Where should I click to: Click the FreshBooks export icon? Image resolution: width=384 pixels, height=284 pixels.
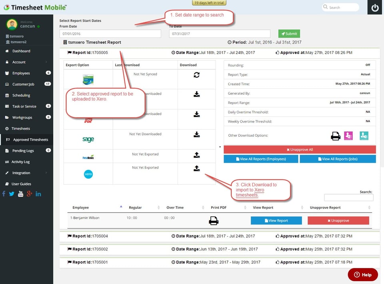pos(196,154)
